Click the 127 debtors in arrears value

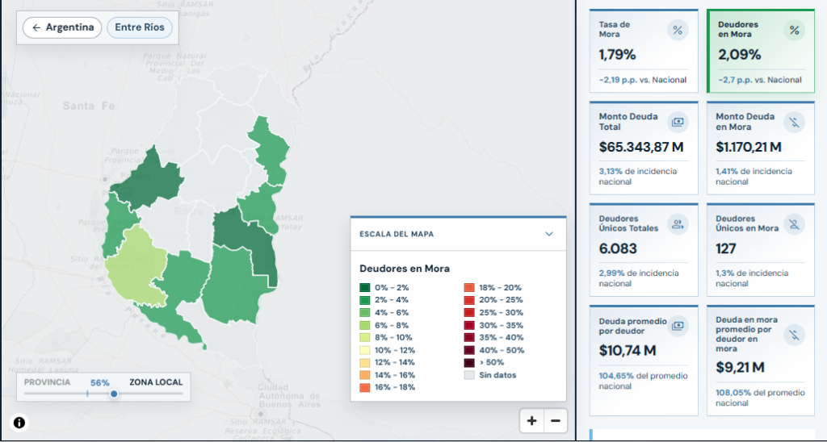pyautogui.click(x=726, y=248)
